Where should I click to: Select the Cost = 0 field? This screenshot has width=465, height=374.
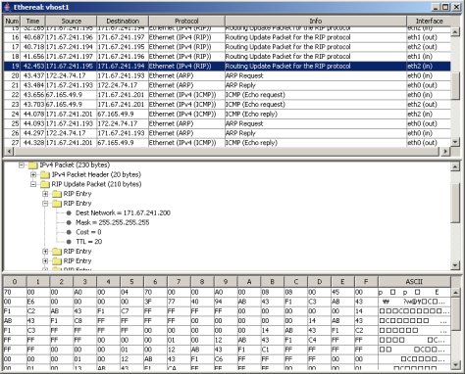point(88,232)
